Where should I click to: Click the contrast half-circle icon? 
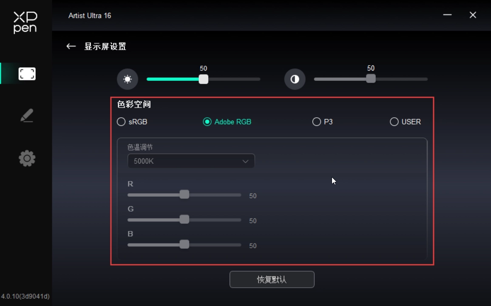click(295, 79)
